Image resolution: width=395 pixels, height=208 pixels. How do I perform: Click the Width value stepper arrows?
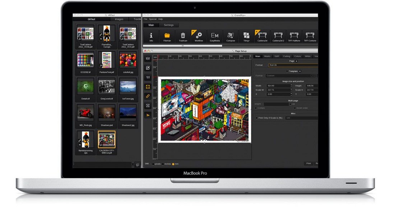(291, 86)
